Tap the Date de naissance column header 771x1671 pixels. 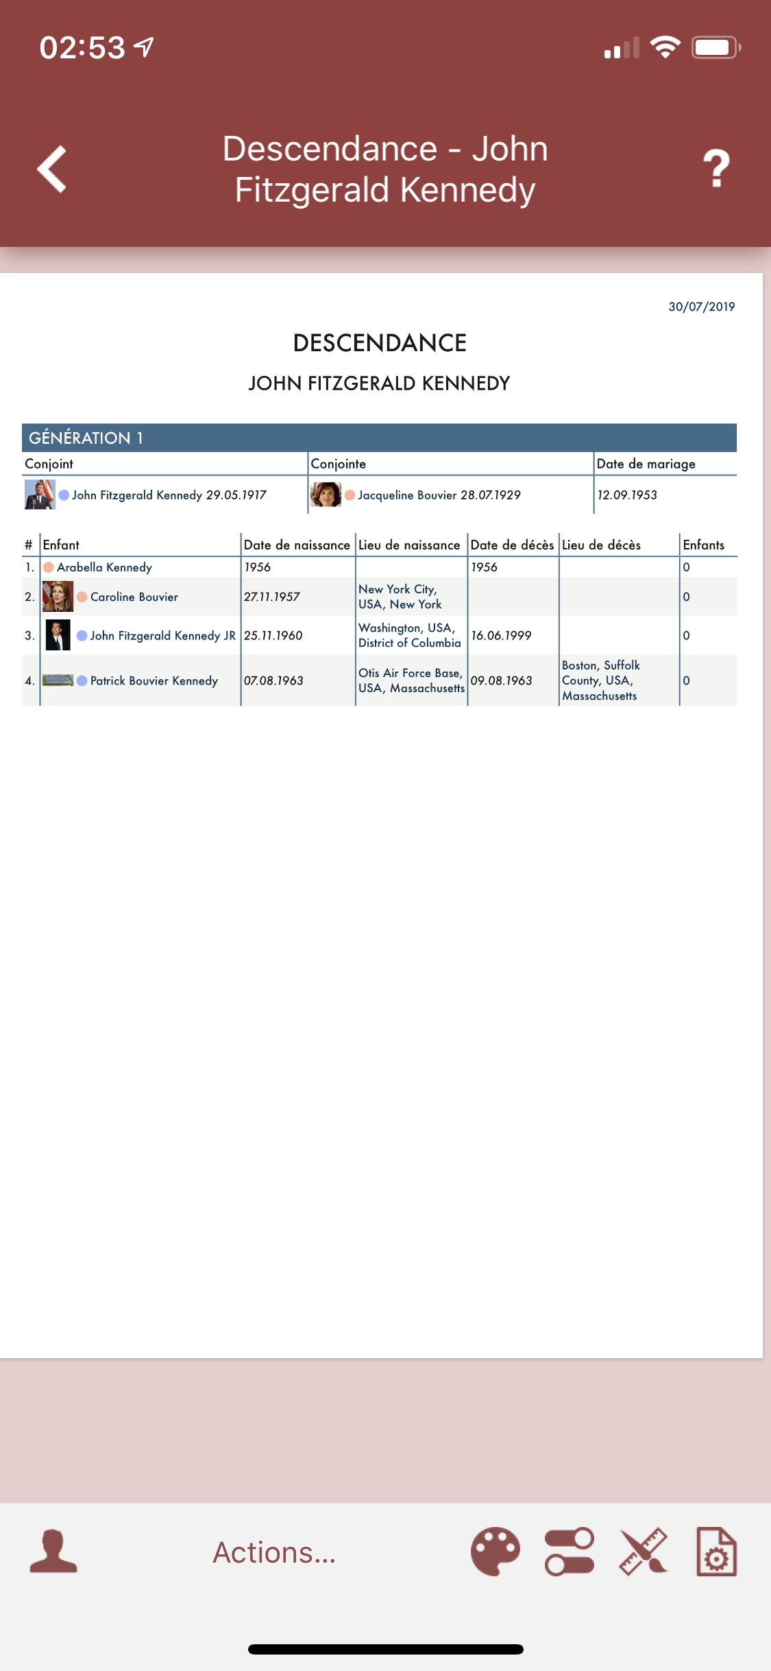(x=297, y=545)
